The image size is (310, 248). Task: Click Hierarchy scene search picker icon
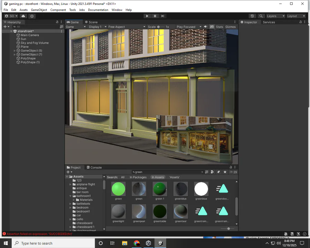click(62, 27)
